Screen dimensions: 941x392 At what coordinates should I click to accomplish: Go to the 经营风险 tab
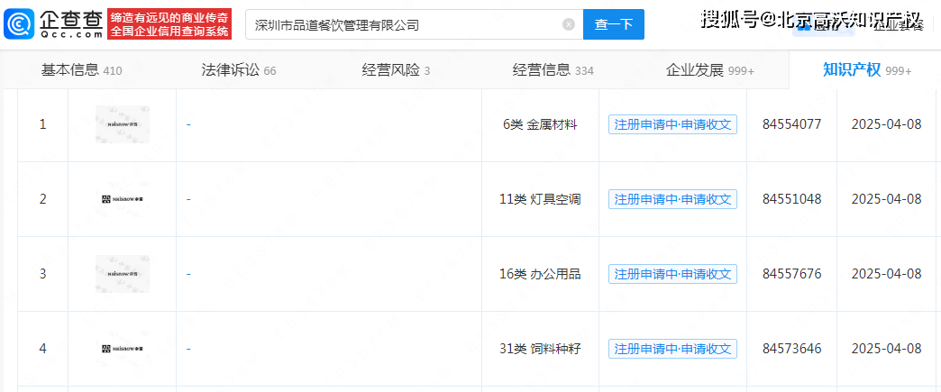[395, 70]
